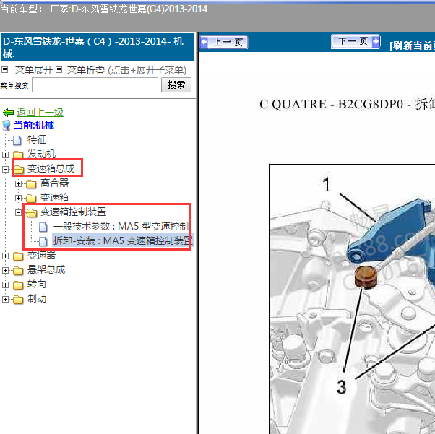Go to next page with 下一页

tap(356, 42)
